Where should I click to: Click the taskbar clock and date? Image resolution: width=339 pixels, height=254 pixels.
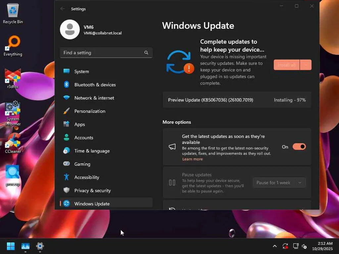tap(322, 246)
